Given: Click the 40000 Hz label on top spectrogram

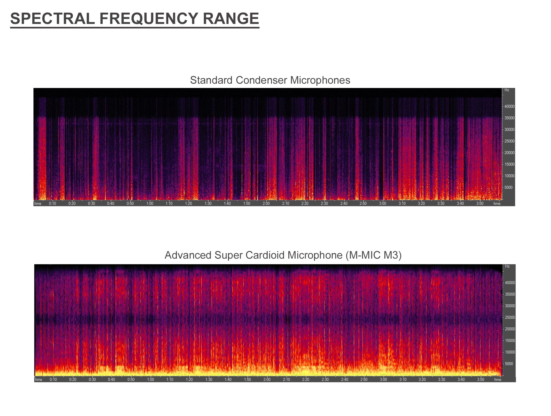Looking at the screenshot, I should [509, 107].
